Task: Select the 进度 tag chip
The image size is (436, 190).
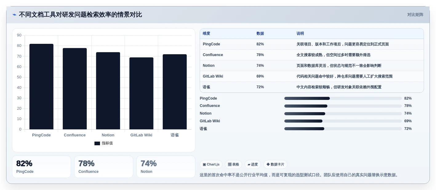Action: (x=253, y=165)
